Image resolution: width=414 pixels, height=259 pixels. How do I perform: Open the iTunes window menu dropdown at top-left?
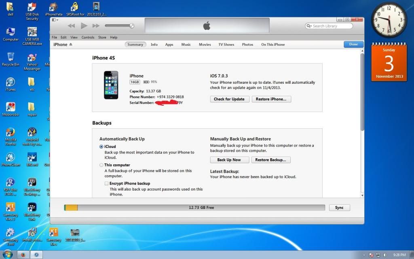(55, 19)
